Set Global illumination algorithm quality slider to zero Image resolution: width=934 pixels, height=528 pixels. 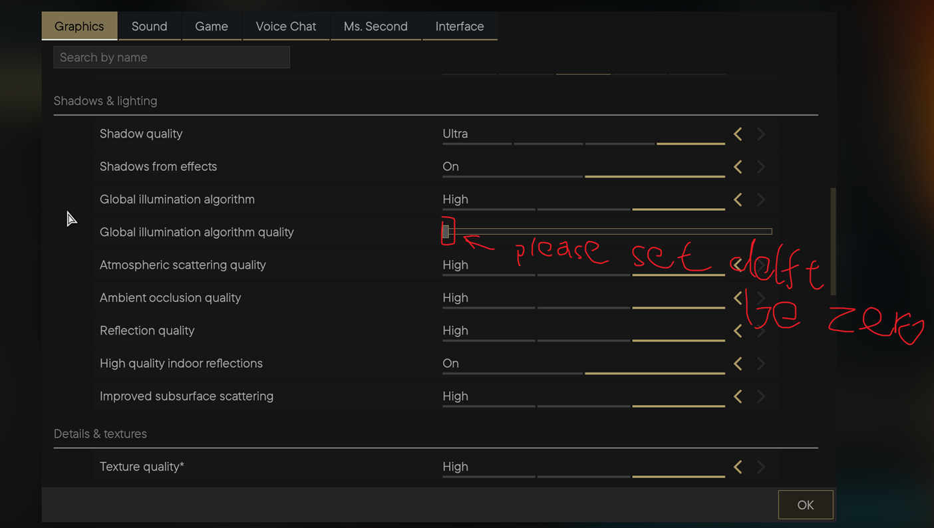pyautogui.click(x=446, y=231)
